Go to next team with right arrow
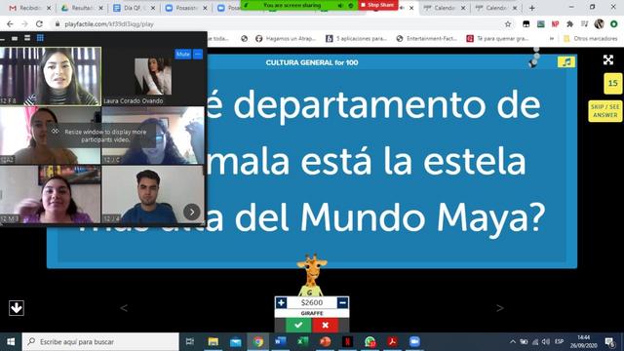Screen dimensions: 624x351 [x=500, y=308]
